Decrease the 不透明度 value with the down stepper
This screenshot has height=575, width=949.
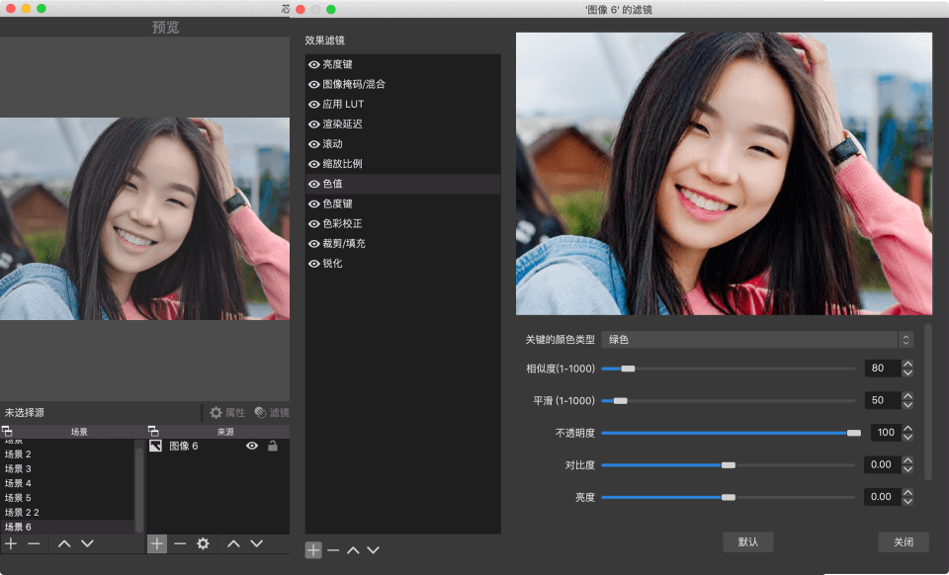point(907,437)
